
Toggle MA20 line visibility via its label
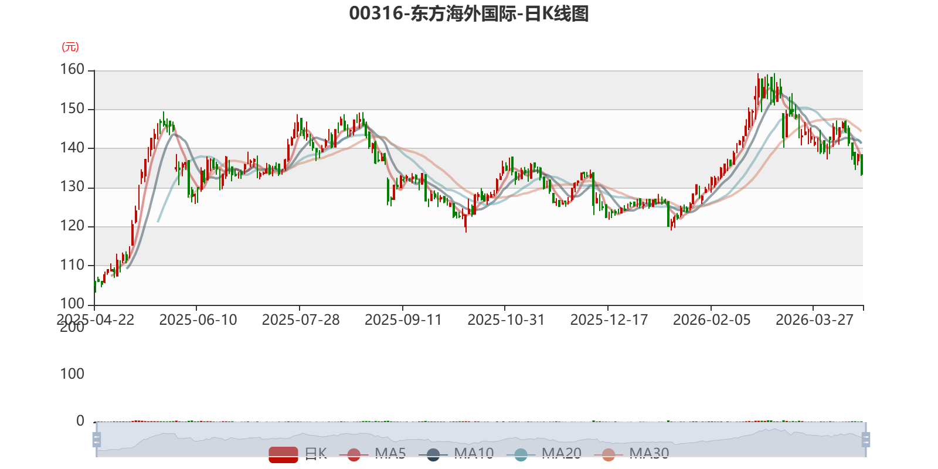pos(562,454)
